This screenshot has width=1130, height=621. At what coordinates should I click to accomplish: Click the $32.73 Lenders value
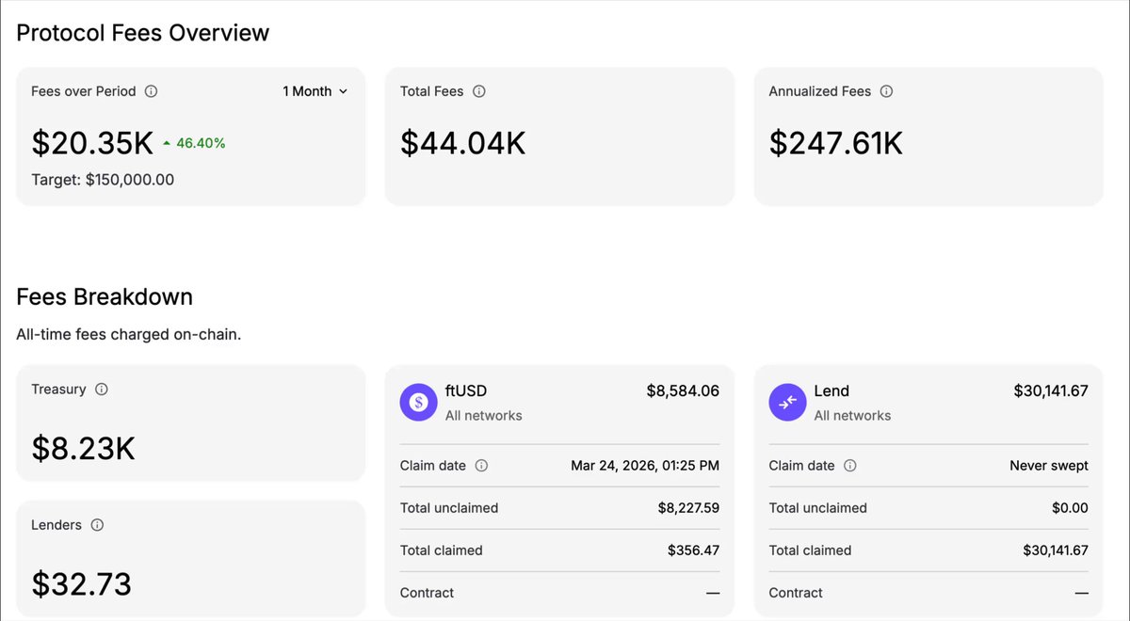[x=82, y=584]
